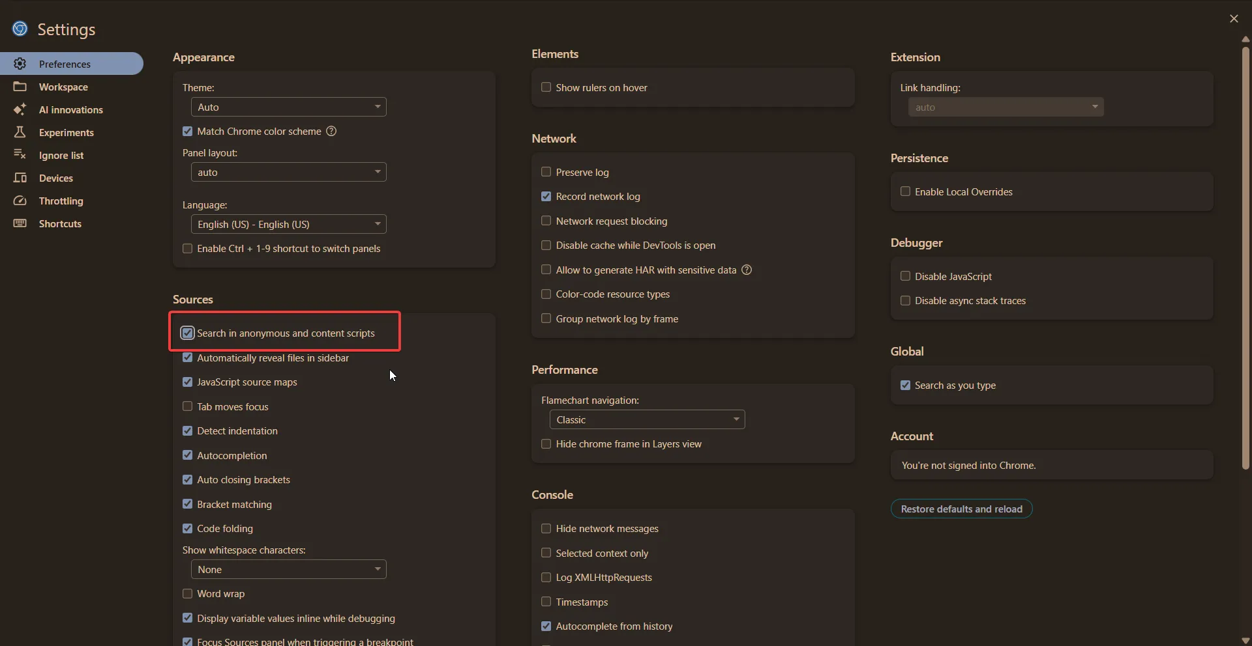Viewport: 1252px width, 646px height.
Task: Click the Workspace folder icon
Action: [20, 87]
